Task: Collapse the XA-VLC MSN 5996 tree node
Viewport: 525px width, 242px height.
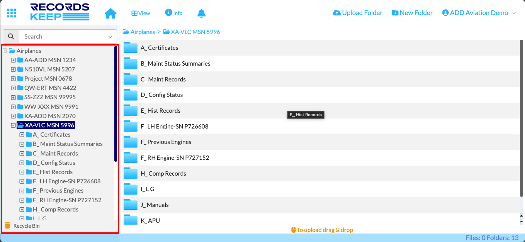Action: 14,125
